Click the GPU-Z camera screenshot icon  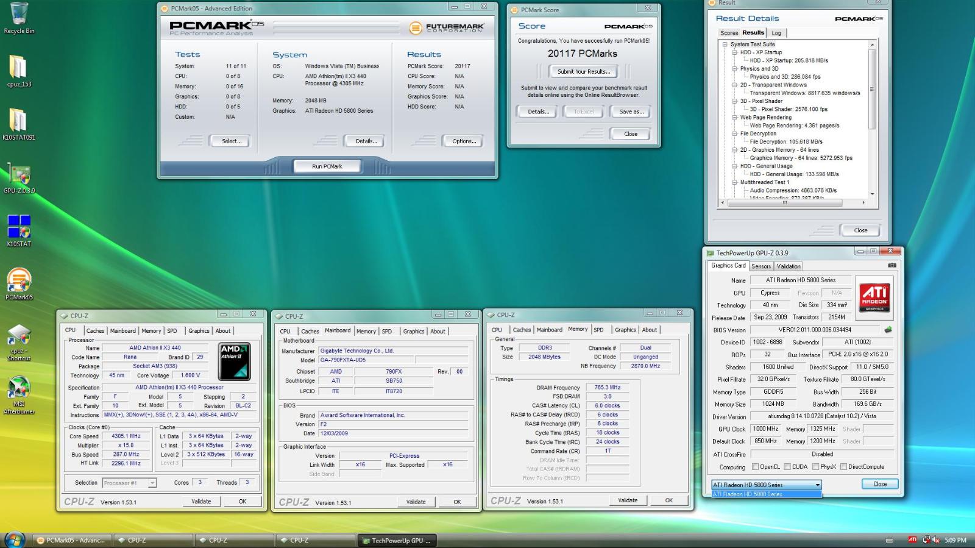point(892,265)
